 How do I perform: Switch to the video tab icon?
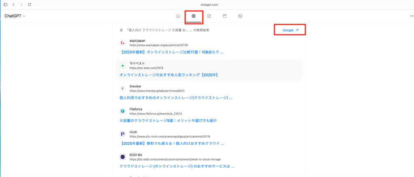(225, 16)
